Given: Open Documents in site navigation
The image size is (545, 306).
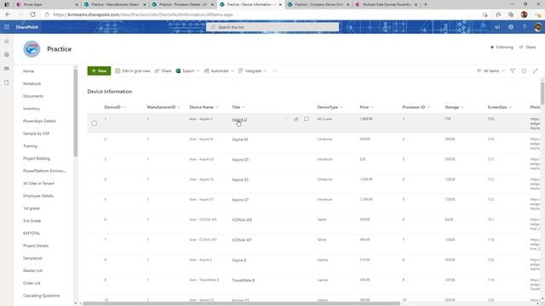Looking at the screenshot, I should tap(33, 96).
